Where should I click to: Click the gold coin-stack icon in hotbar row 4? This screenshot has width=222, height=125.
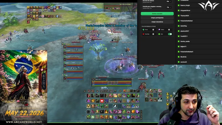point(93,101)
